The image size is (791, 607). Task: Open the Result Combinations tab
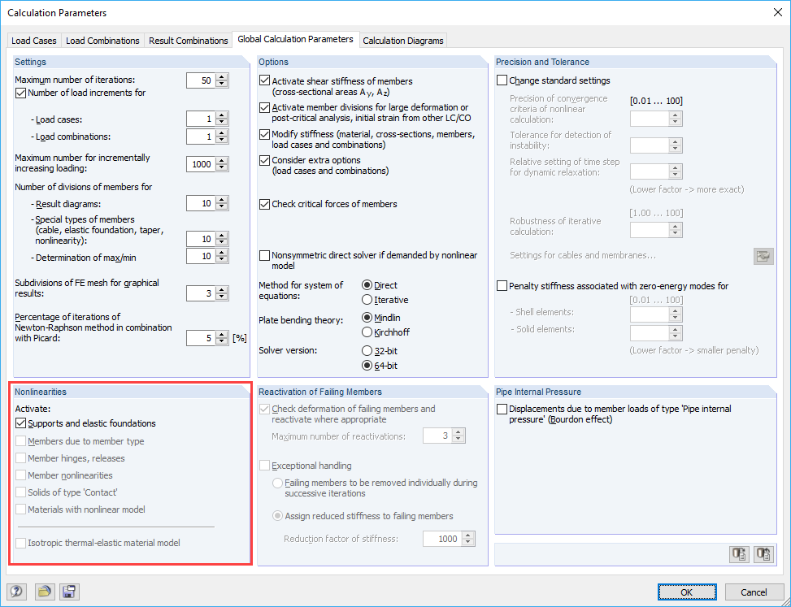[x=188, y=41]
